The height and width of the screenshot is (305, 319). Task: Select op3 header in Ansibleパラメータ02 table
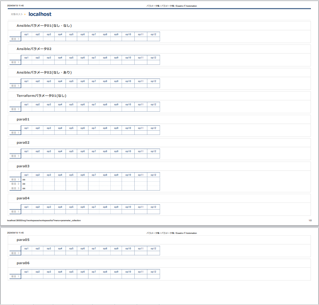pyautogui.click(x=49, y=58)
